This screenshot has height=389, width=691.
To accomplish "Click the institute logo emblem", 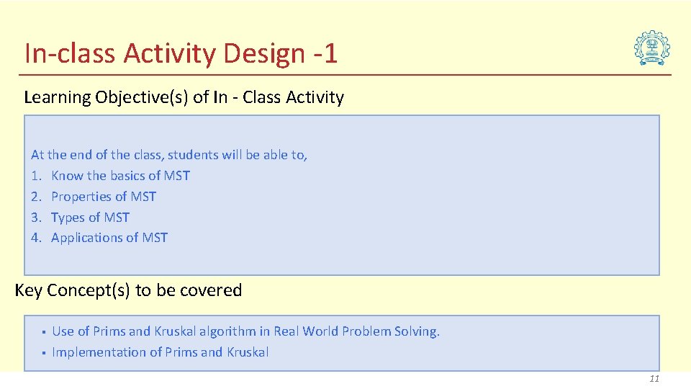I will [651, 49].
